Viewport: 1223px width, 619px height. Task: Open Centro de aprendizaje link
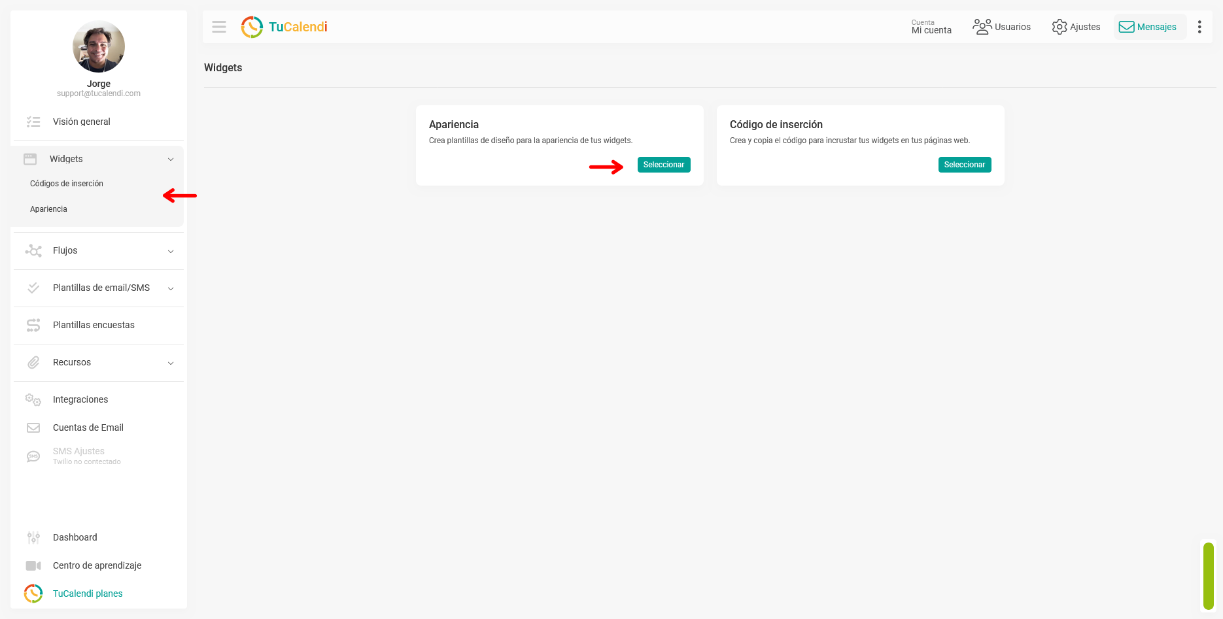[x=98, y=565]
